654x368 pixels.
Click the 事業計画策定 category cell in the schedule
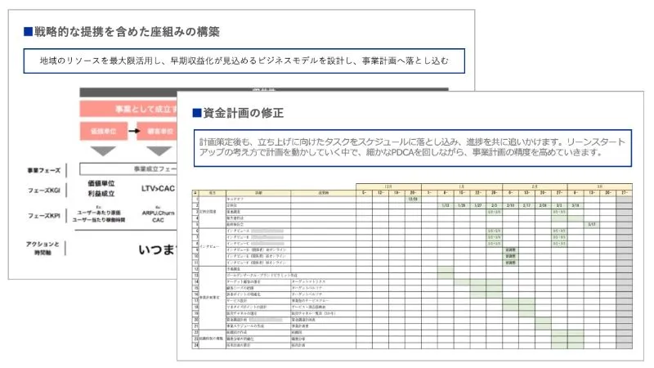click(x=213, y=298)
